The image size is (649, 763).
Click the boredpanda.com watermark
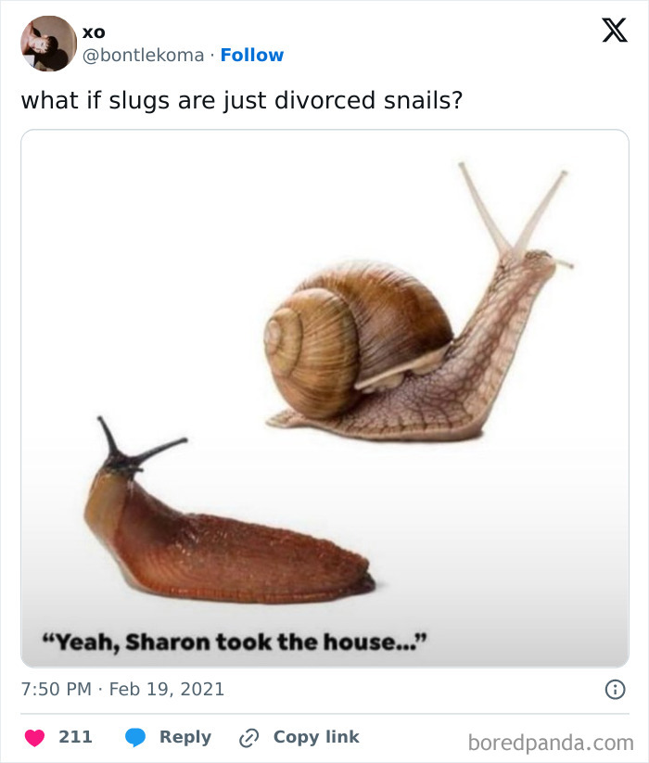coord(551,743)
